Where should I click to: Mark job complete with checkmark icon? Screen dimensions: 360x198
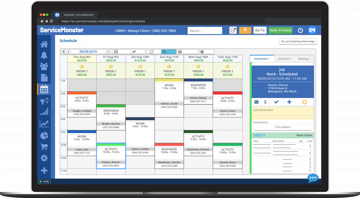click(x=276, y=102)
